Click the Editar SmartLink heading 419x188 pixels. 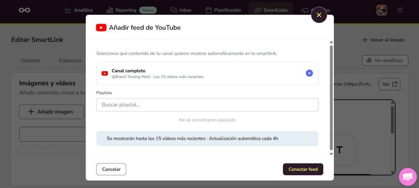(x=37, y=40)
